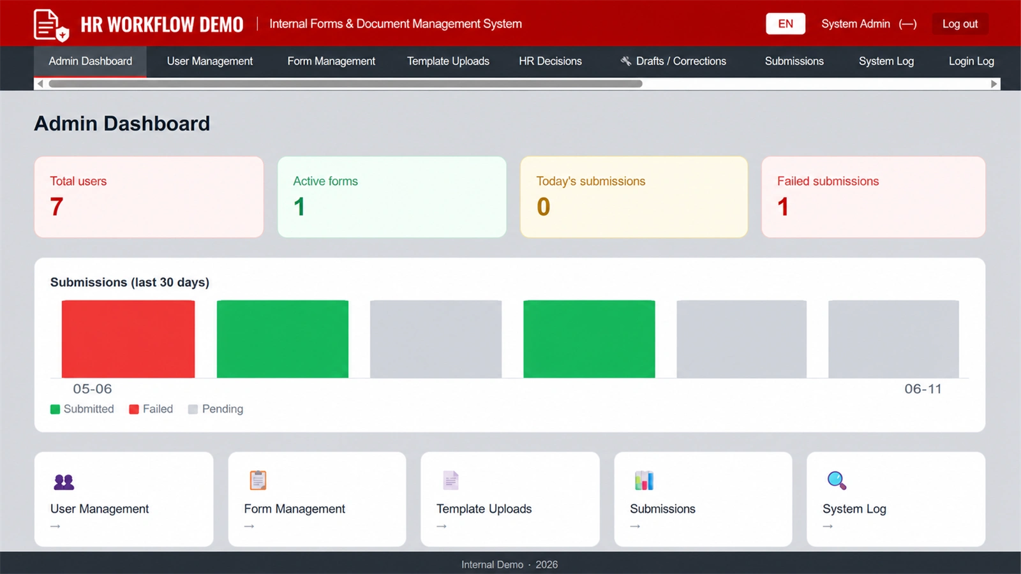Go to the Form Management tab
The image size is (1021, 574).
coord(331,61)
